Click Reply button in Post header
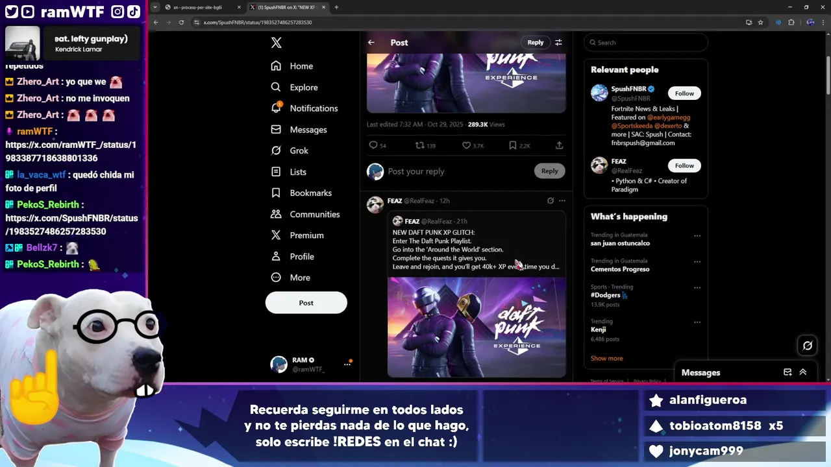Screen dimensions: 831x467 point(536,42)
